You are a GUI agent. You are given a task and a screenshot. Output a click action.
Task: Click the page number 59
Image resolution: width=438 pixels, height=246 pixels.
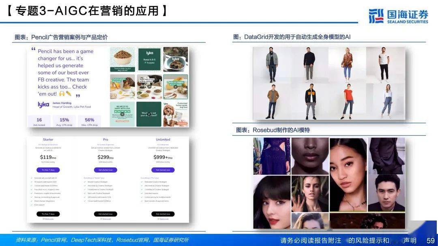pyautogui.click(x=430, y=240)
